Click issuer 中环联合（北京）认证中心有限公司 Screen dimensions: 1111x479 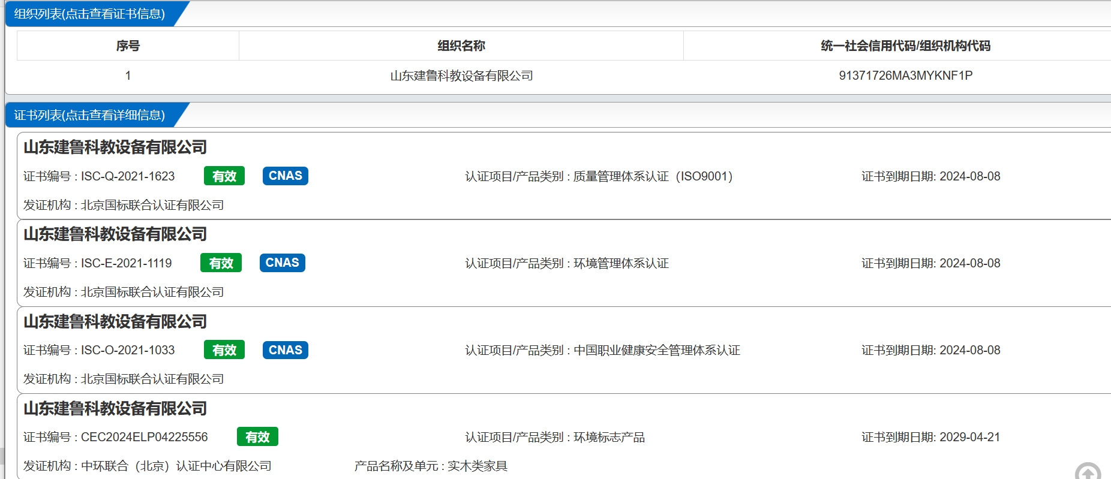(x=176, y=466)
